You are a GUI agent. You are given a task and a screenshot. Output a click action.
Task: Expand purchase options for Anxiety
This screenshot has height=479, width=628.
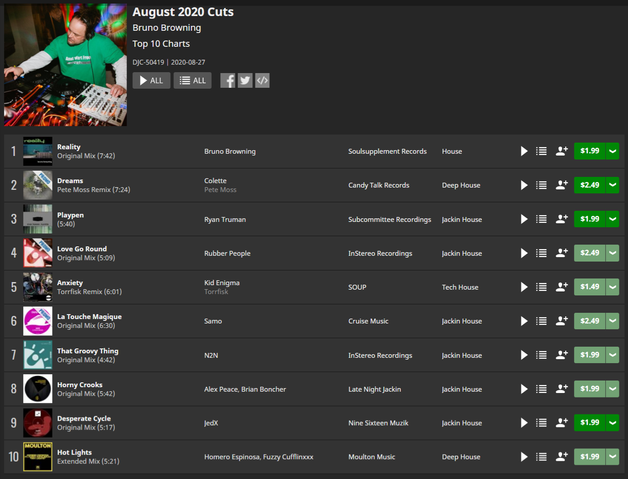[613, 287]
